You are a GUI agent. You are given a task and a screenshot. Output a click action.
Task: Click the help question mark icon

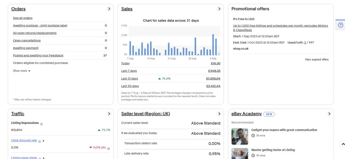pyautogui.click(x=341, y=25)
